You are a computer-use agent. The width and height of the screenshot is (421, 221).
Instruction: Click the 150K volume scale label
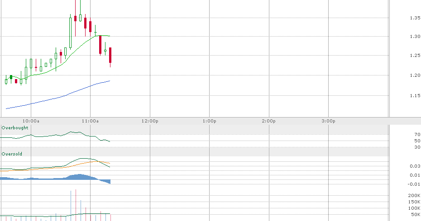(x=414, y=202)
